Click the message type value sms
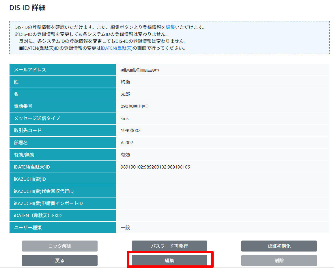Image resolution: width=334 pixels, height=268 pixels. [125, 119]
